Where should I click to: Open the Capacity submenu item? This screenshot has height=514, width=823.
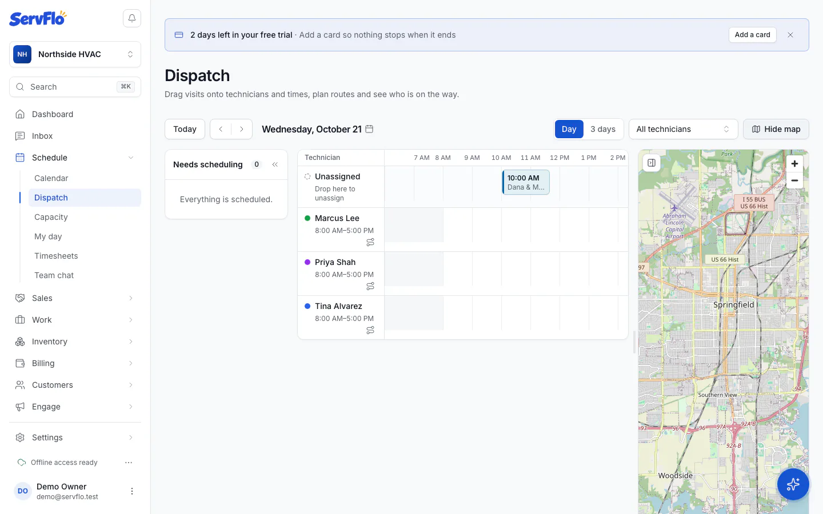point(85,217)
